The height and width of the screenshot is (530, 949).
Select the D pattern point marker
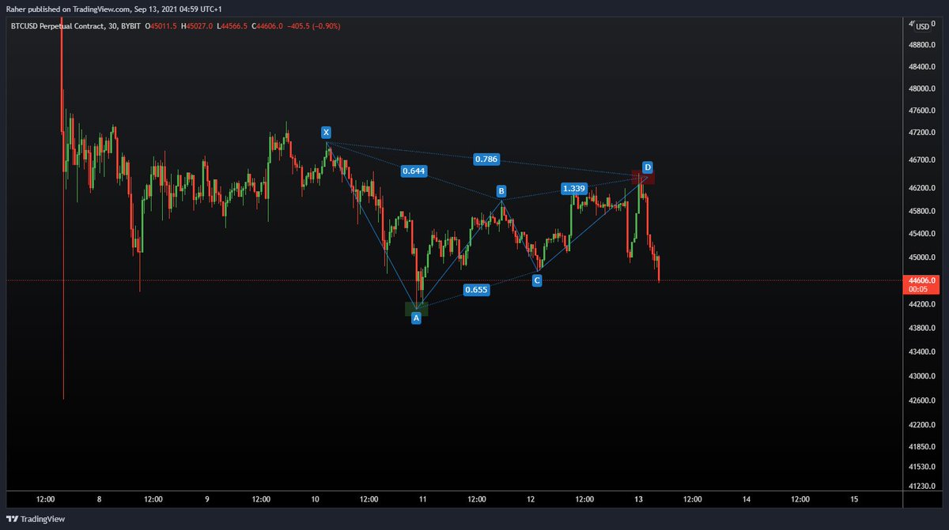pyautogui.click(x=648, y=167)
